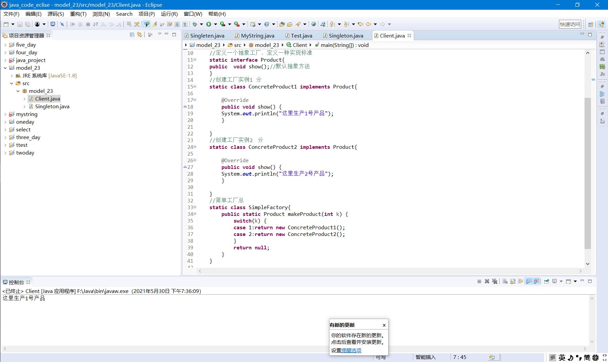Click the New file toolbar icon
The image size is (608, 362).
6,24
